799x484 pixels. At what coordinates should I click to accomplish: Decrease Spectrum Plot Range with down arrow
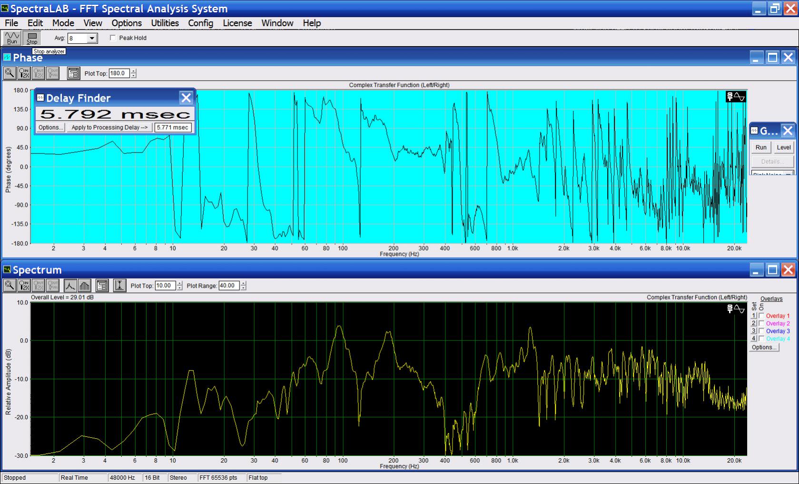(x=244, y=288)
